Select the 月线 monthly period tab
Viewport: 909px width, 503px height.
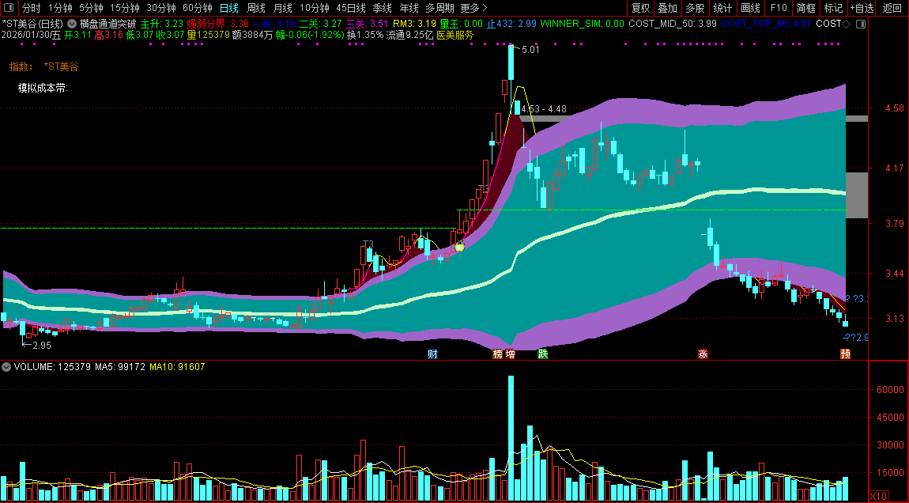pos(282,8)
